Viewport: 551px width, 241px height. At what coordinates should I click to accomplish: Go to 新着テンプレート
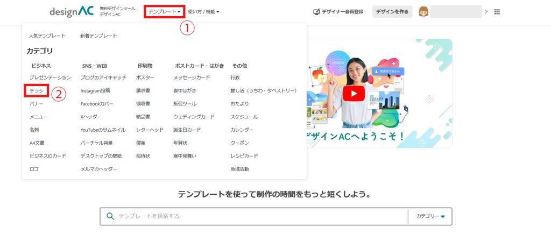(98, 36)
